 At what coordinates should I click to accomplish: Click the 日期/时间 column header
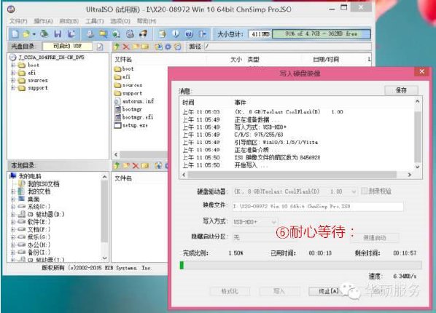coord(326,60)
